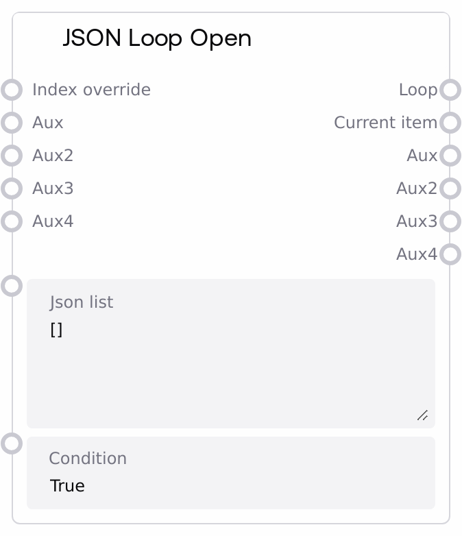This screenshot has height=536, width=462.
Task: Click the Condition input connector
Action: (12, 443)
